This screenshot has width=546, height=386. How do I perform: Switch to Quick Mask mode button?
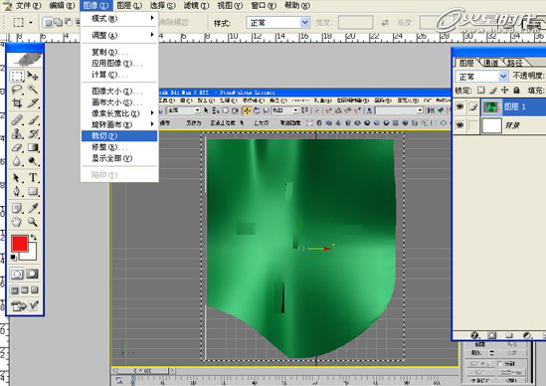click(x=33, y=275)
